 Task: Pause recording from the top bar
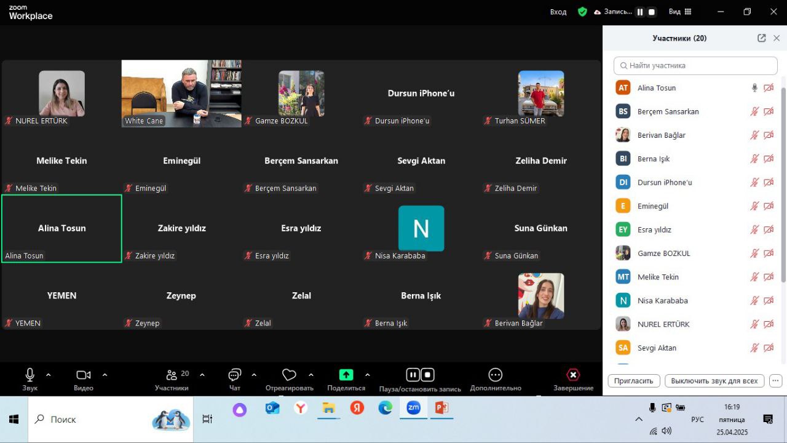click(640, 12)
